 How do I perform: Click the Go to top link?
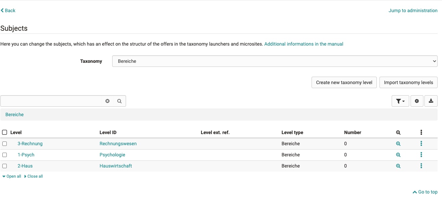425,192
